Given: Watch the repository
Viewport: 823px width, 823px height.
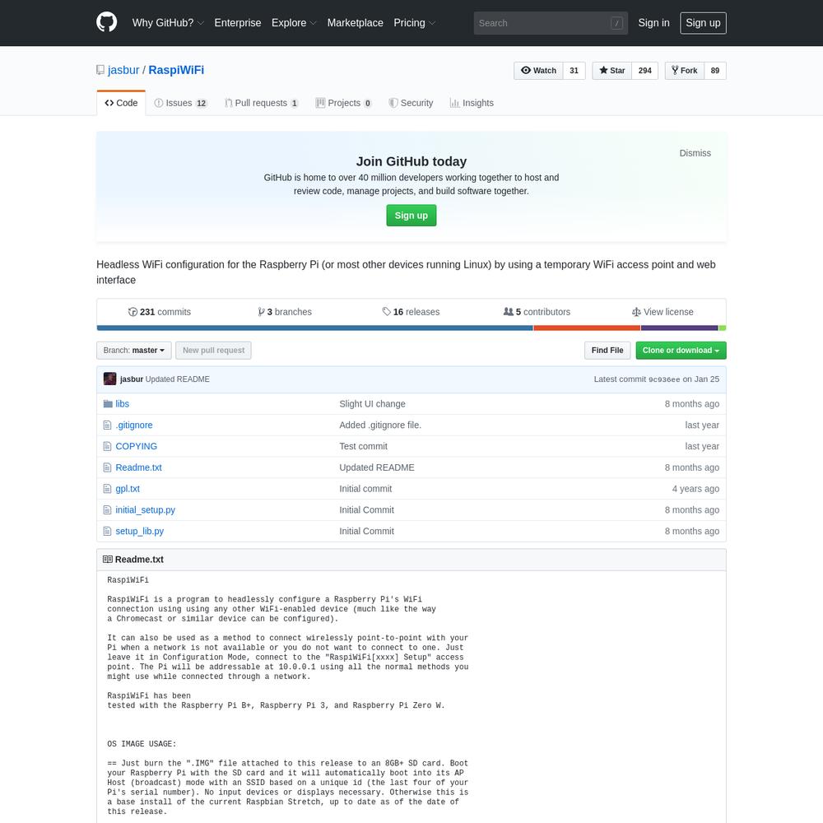Looking at the screenshot, I should (538, 70).
